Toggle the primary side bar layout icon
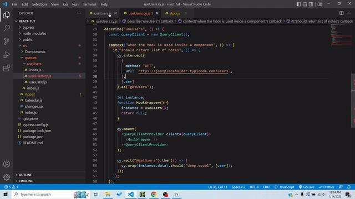 (298, 4)
